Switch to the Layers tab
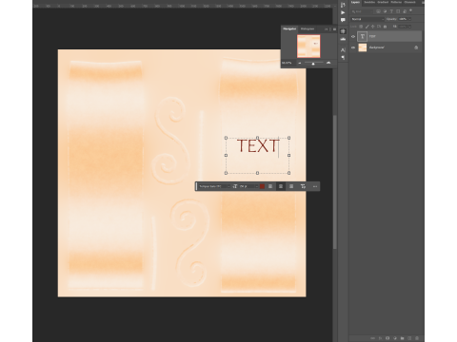The height and width of the screenshot is (342, 457). click(x=355, y=2)
